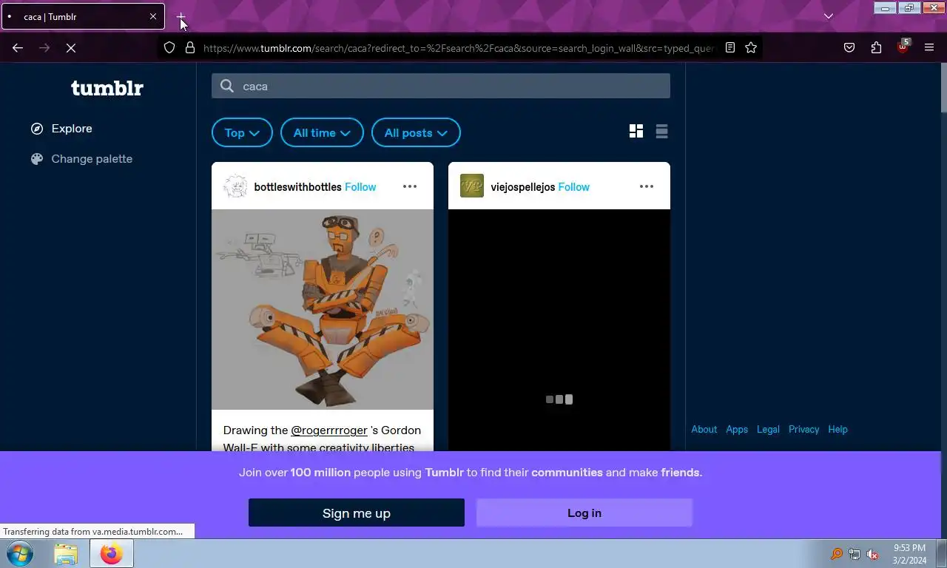Open the Gordon Wall-E drawing image

coord(323,309)
